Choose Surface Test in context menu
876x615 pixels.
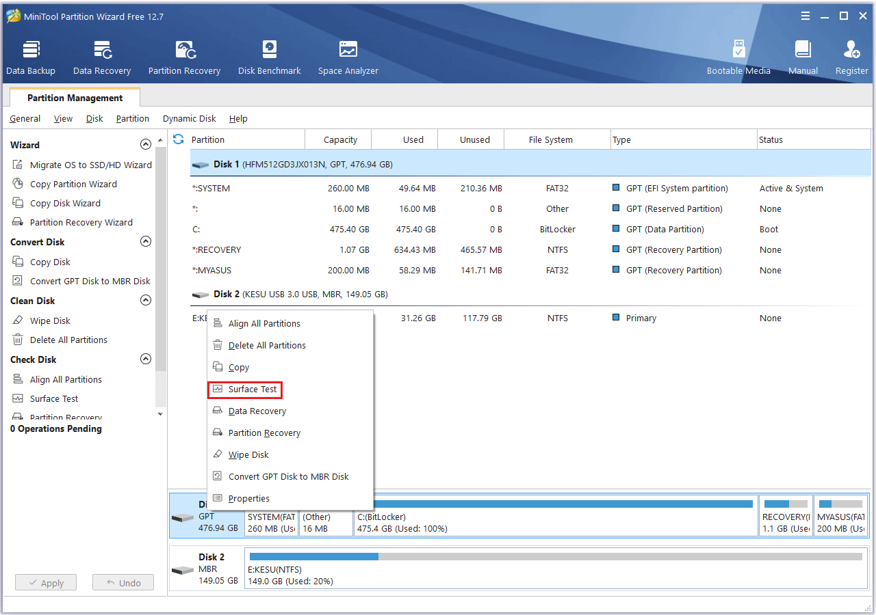252,389
